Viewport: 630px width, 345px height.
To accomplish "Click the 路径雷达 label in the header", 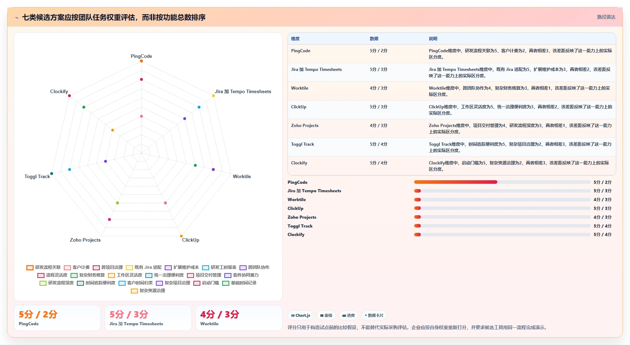I will click(x=606, y=17).
